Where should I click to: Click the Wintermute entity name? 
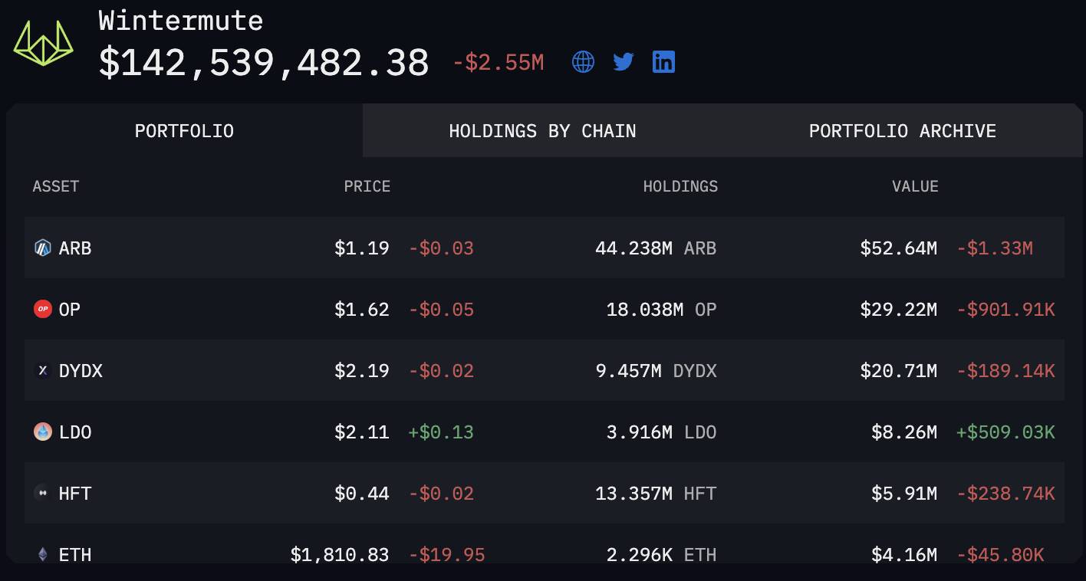tap(181, 21)
